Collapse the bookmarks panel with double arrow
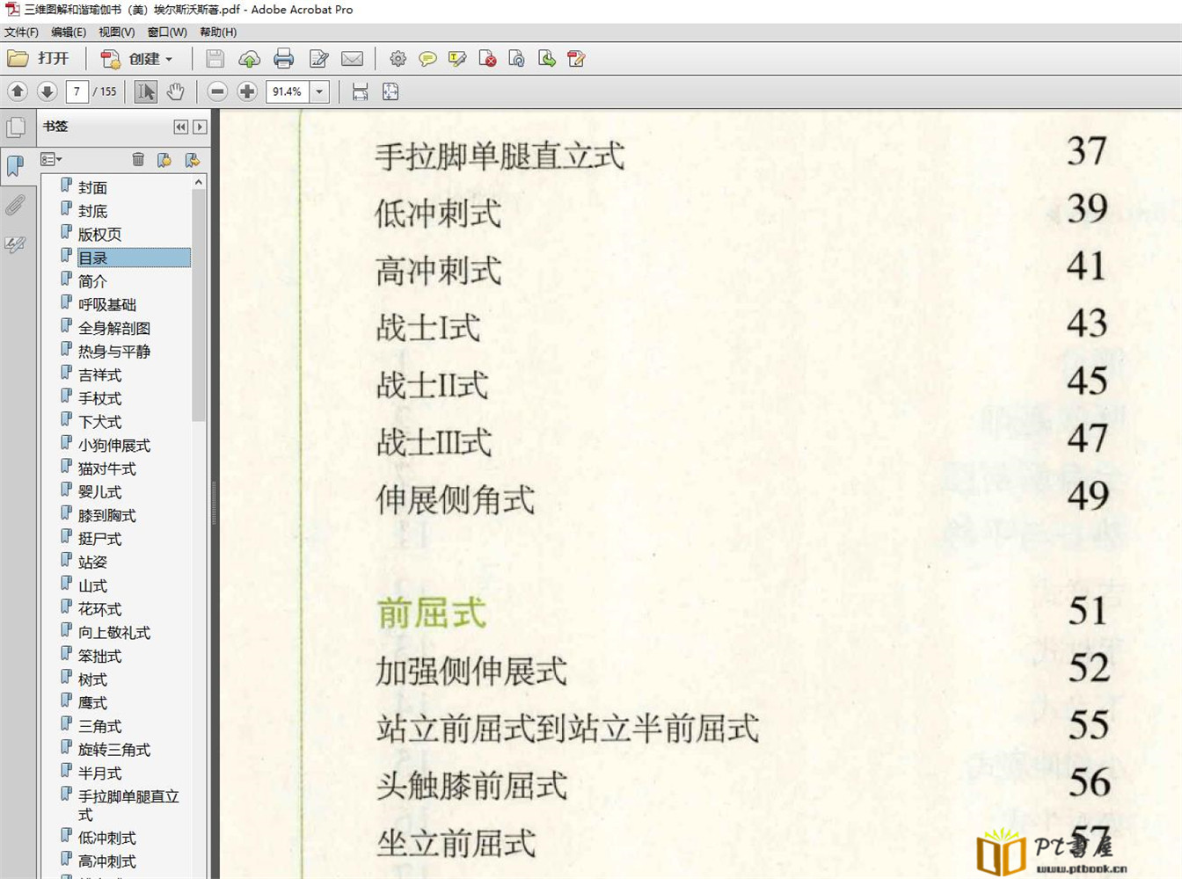This screenshot has width=1182, height=879. [x=180, y=127]
